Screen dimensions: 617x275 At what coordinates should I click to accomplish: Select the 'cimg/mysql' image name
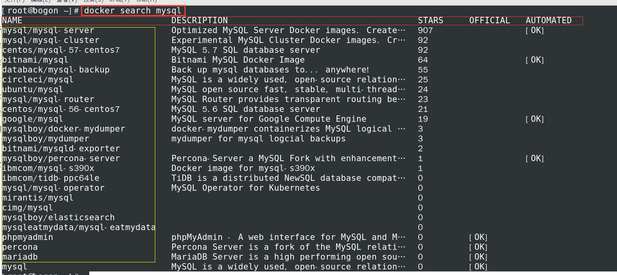coord(27,208)
